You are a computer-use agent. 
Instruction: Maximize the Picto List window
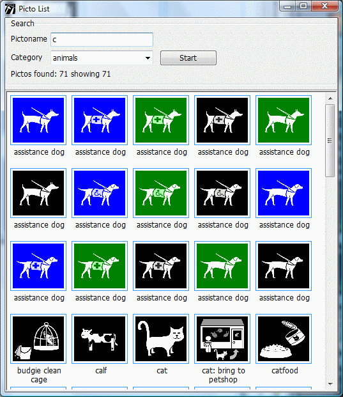tap(303, 6)
